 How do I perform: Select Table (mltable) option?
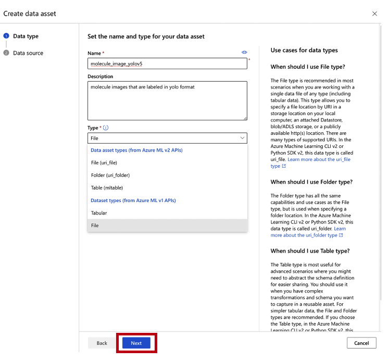point(168,188)
